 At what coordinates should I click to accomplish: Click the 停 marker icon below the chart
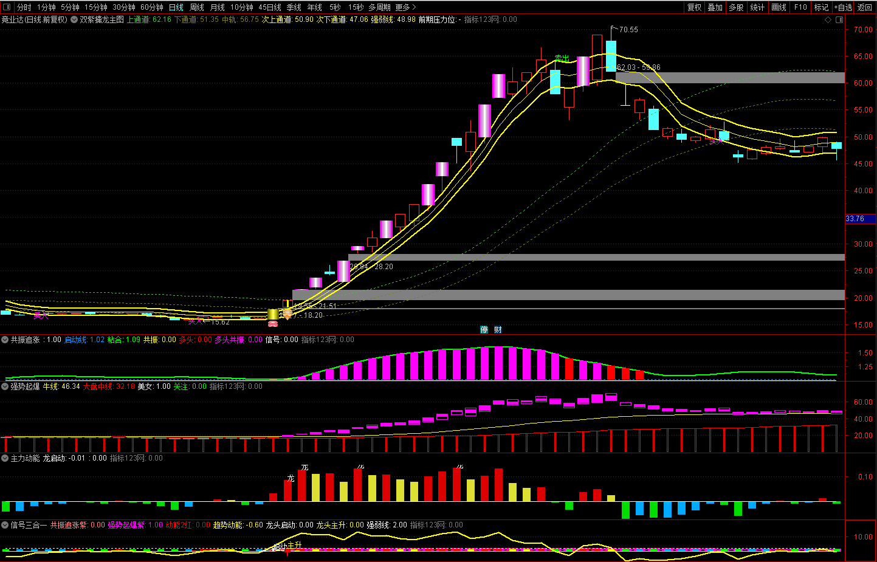(x=484, y=330)
